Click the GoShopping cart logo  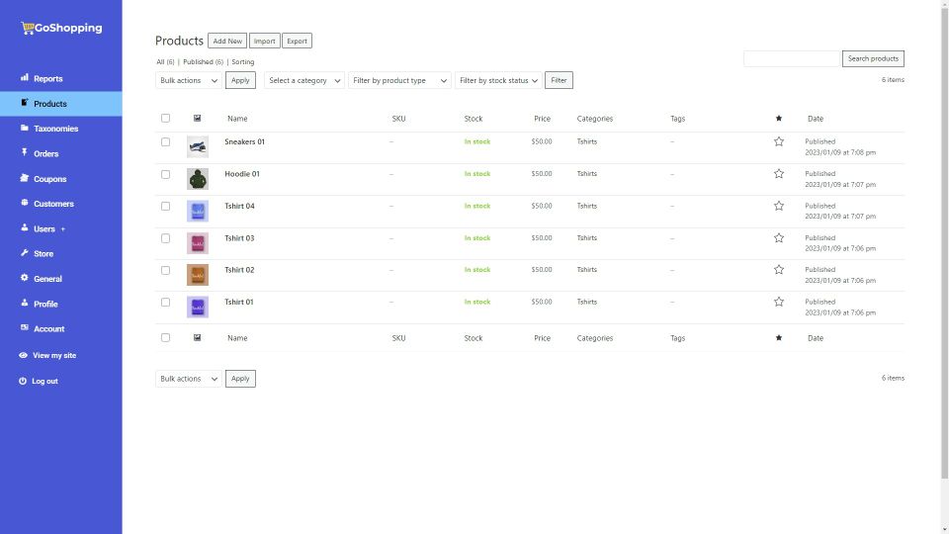(28, 28)
